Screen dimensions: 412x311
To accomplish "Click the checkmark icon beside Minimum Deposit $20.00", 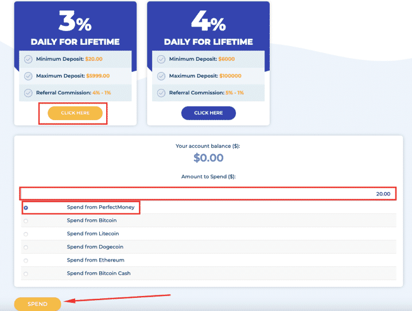I will coord(28,59).
